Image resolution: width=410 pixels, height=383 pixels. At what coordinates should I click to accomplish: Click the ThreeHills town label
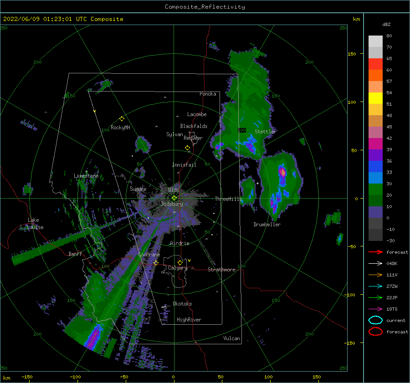[229, 199]
